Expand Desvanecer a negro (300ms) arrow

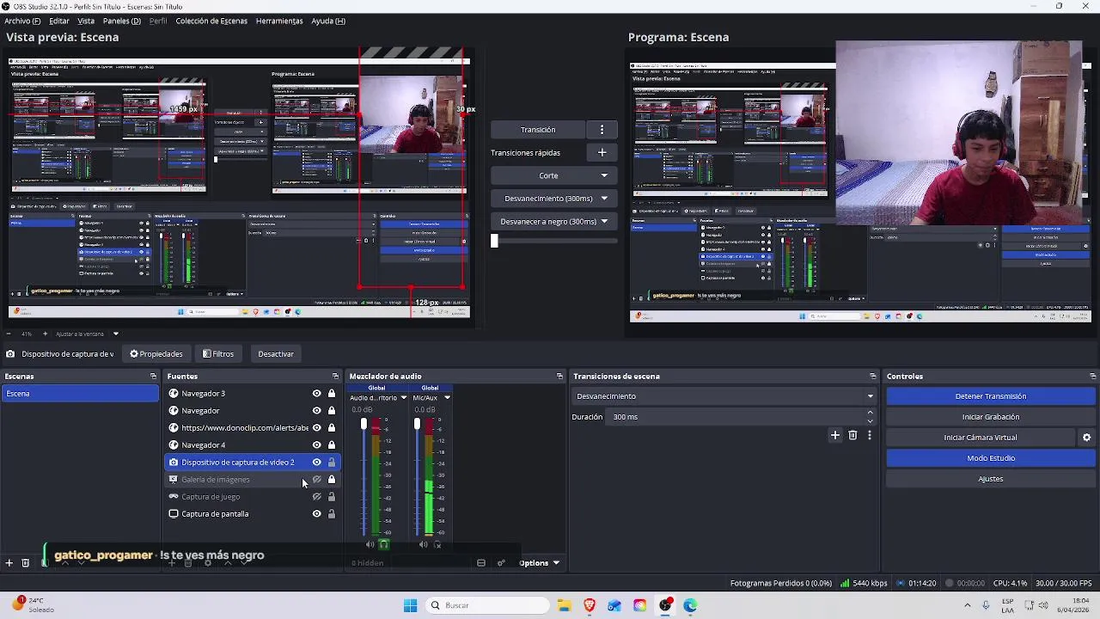coord(604,222)
